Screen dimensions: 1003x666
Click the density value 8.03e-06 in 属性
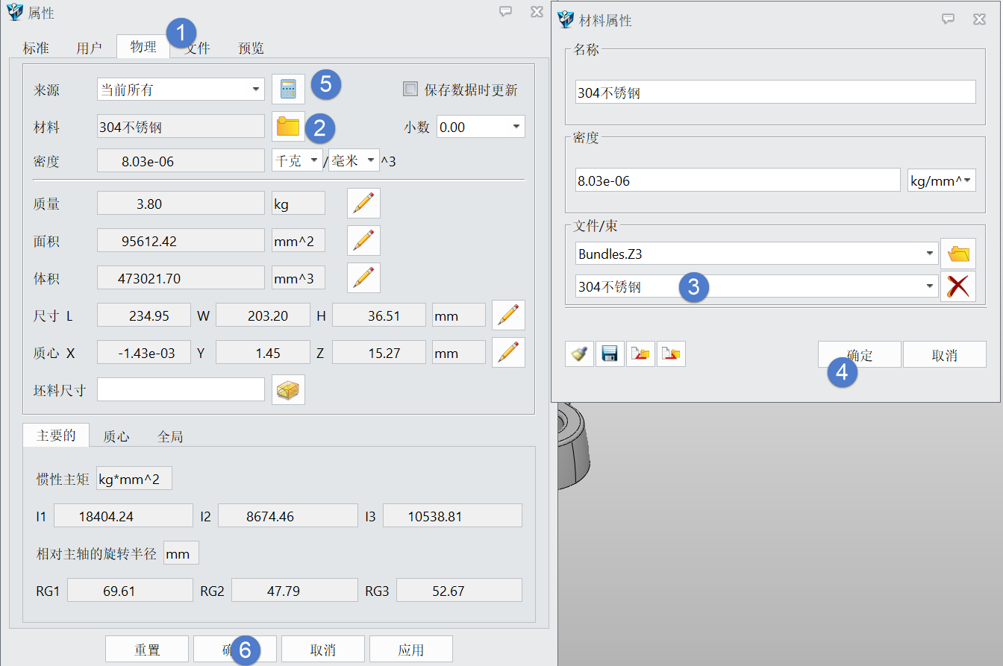coord(181,160)
